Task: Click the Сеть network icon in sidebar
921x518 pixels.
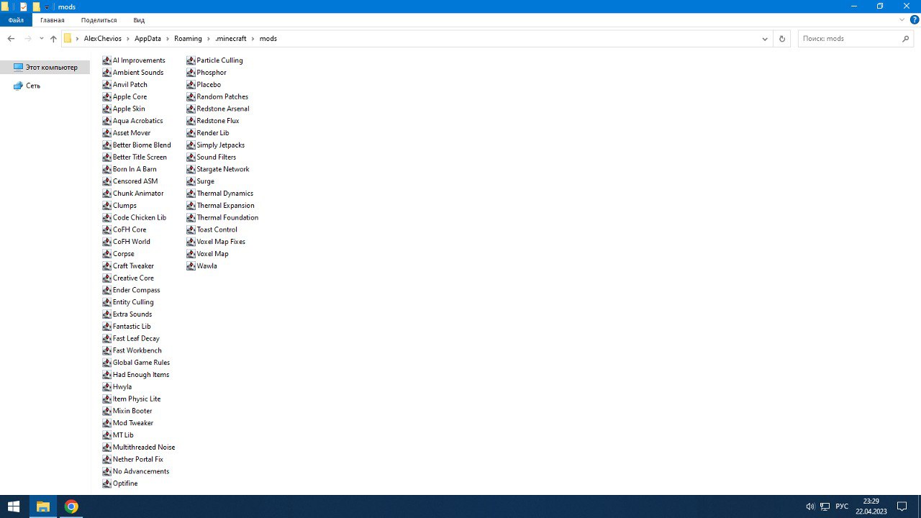Action: pyautogui.click(x=18, y=86)
